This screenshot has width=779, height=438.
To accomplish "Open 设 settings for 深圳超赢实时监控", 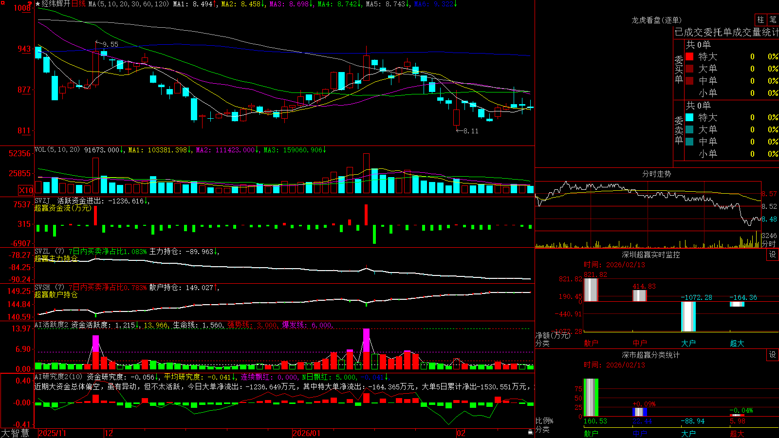I will click(x=773, y=255).
